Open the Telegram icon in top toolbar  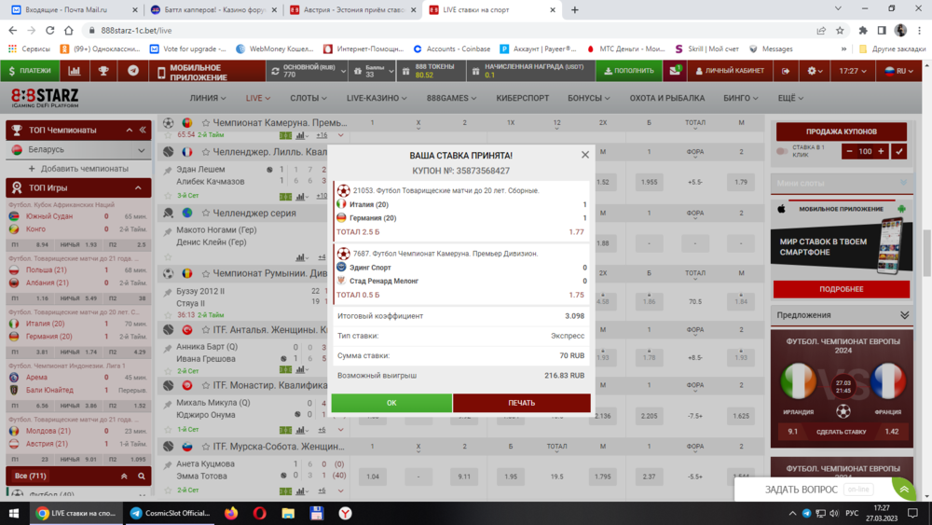(133, 71)
